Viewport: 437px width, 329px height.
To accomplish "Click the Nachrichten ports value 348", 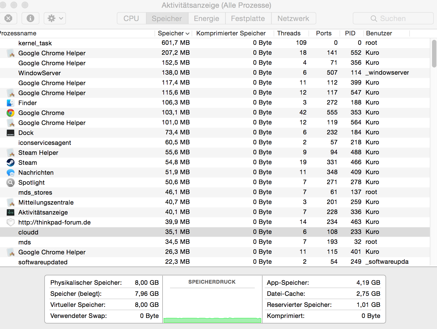I will click(332, 172).
